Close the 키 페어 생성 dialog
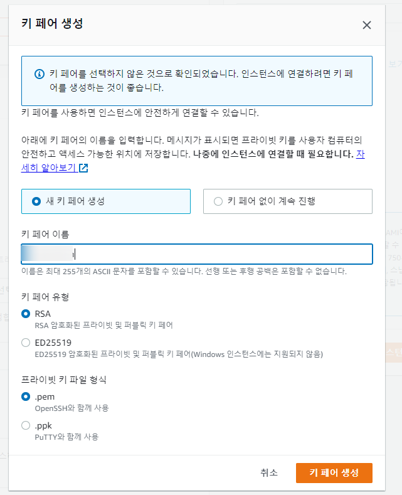This screenshot has height=495, width=402. click(x=366, y=25)
